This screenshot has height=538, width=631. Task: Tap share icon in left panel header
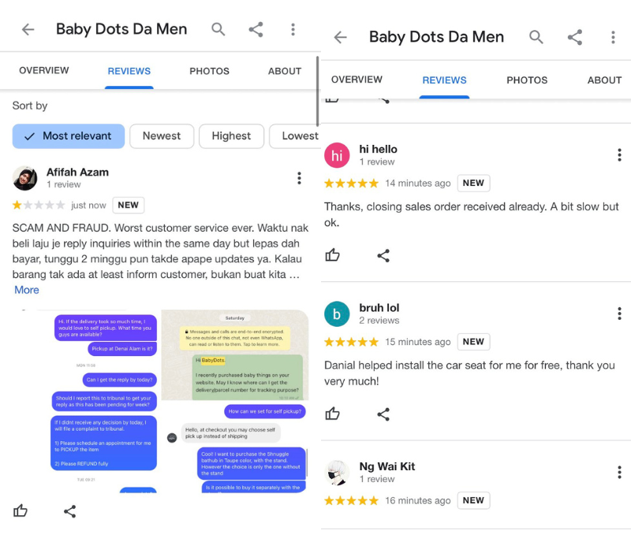point(256,29)
